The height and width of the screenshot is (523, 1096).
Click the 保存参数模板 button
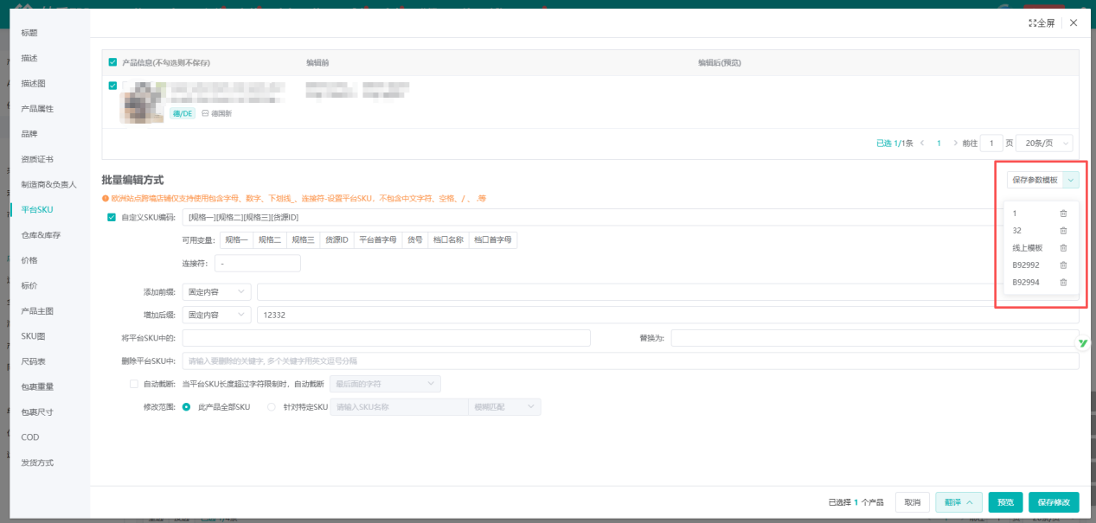(x=1035, y=180)
